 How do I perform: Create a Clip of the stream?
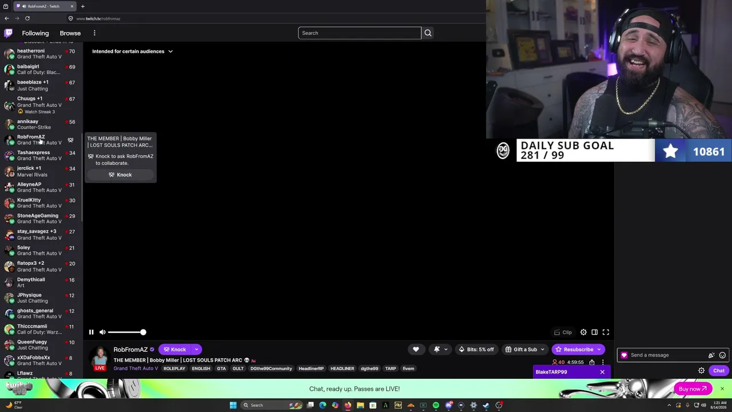pos(563,332)
